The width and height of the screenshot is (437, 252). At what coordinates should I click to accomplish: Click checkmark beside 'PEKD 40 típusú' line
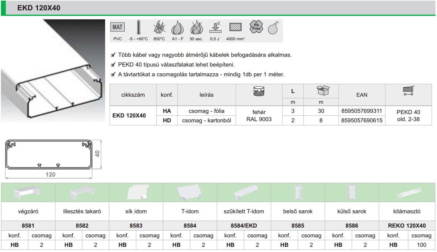coord(113,65)
